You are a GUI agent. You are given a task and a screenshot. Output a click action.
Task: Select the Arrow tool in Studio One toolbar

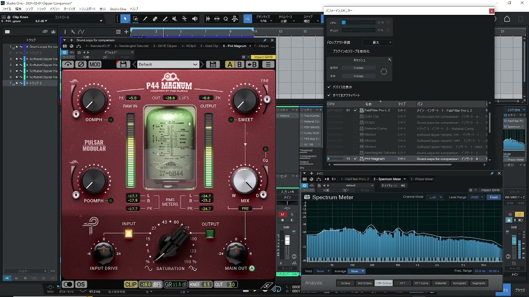125,19
